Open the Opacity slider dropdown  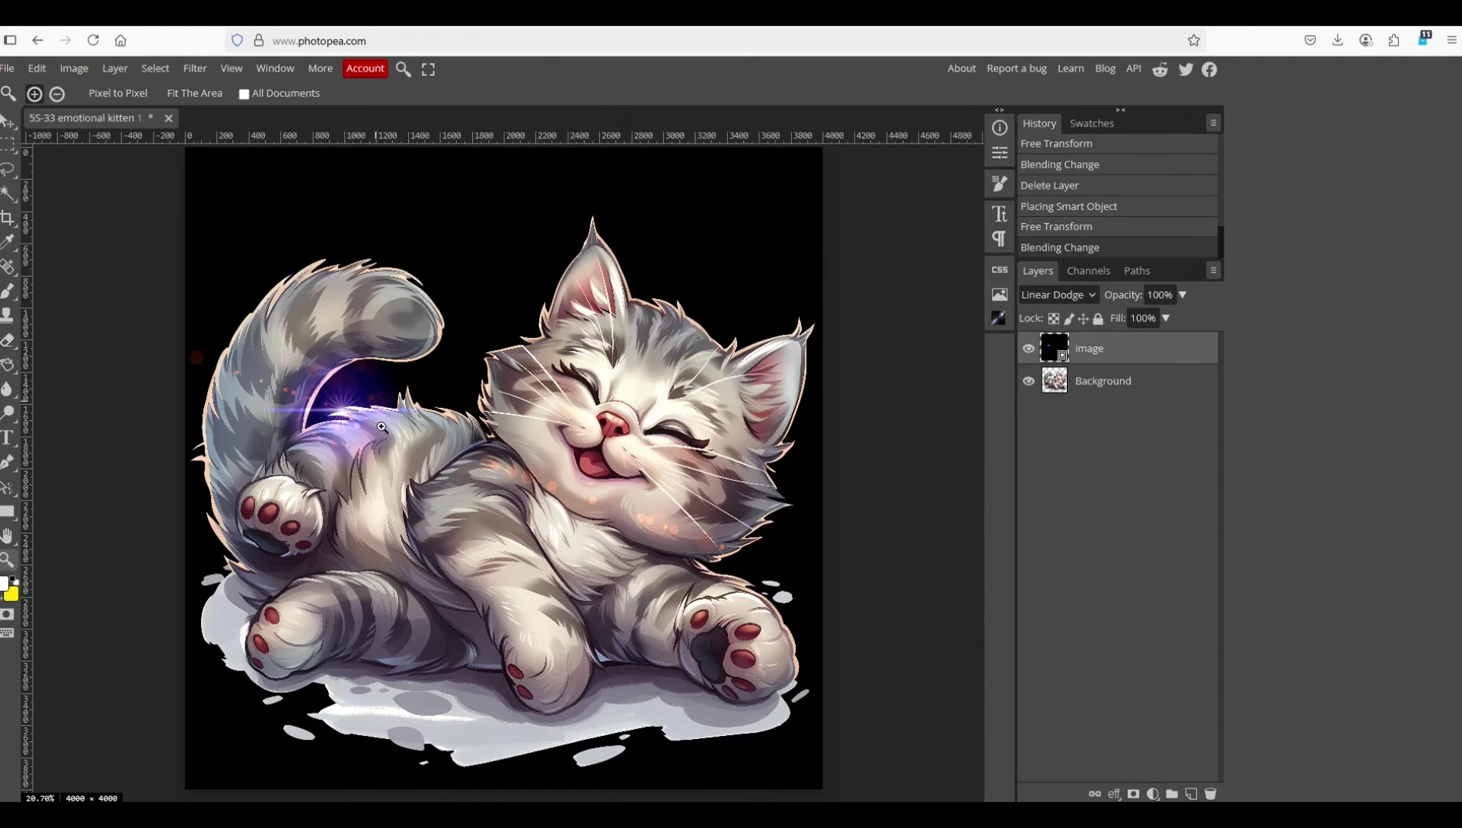[1183, 295]
